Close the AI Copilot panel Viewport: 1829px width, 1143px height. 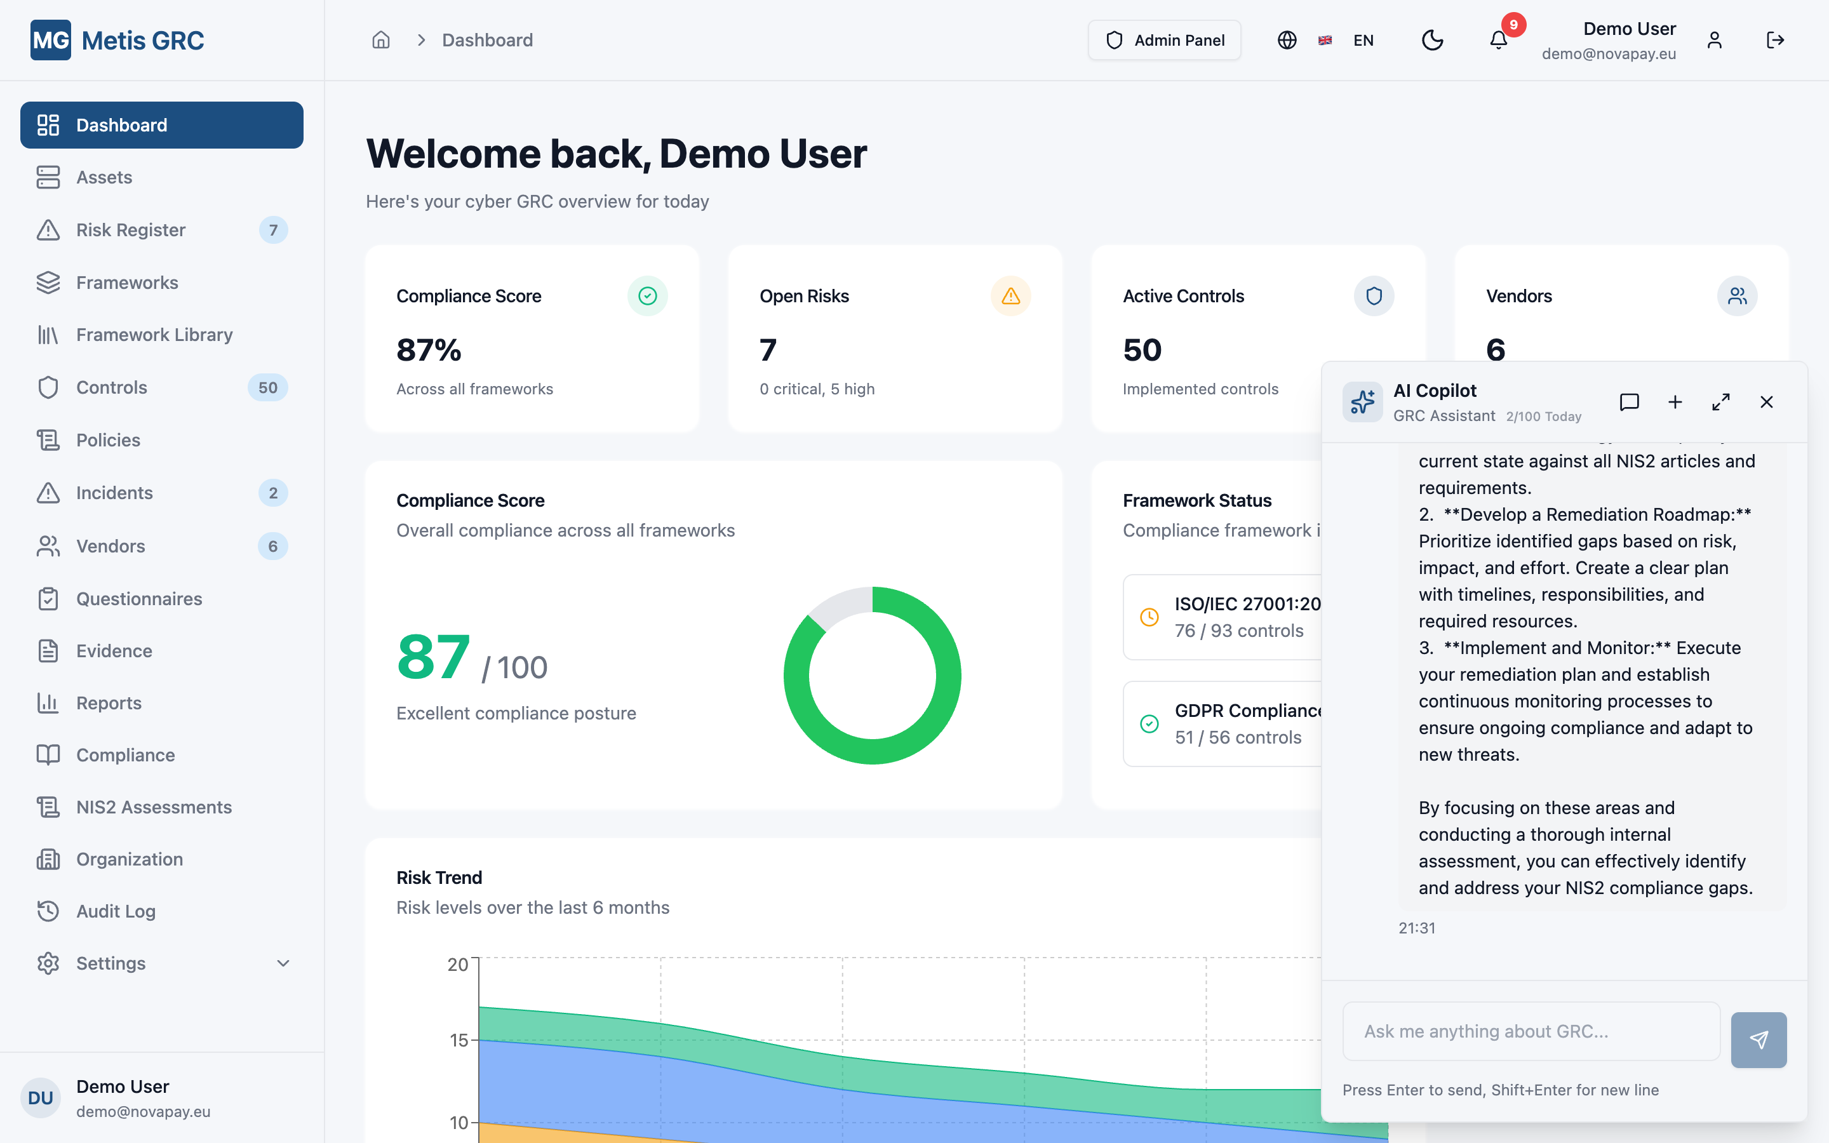[1766, 402]
